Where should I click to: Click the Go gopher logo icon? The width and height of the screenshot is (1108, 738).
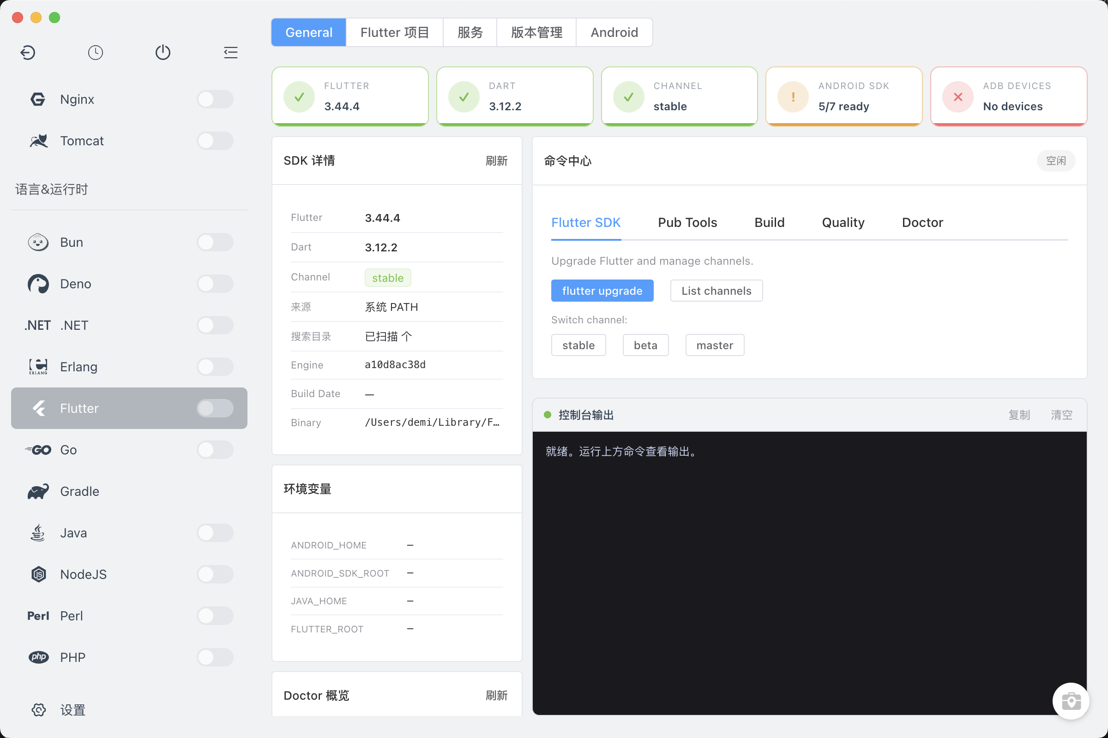coord(38,450)
